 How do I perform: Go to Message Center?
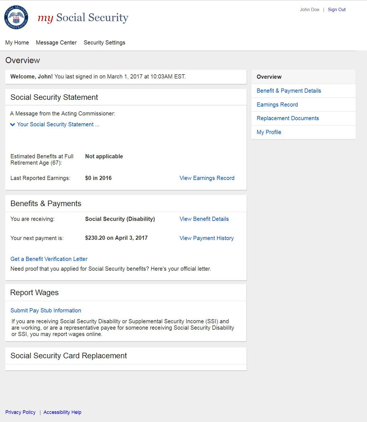56,43
